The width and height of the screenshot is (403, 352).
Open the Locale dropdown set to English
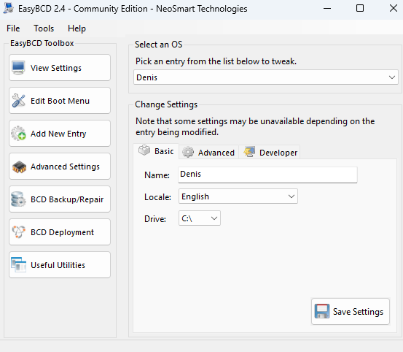coord(238,196)
